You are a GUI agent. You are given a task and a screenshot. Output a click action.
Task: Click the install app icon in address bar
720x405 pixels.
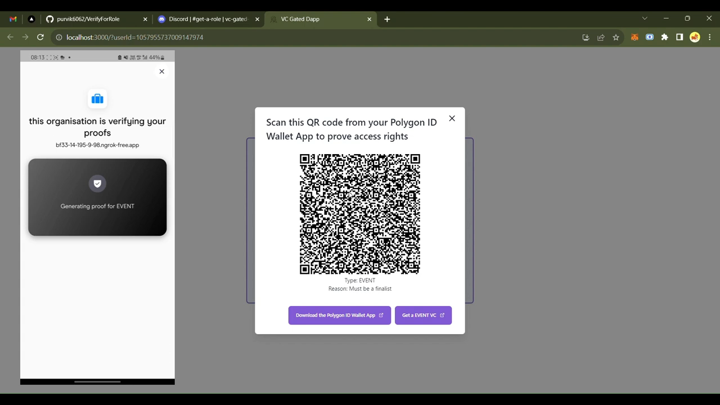(586, 37)
